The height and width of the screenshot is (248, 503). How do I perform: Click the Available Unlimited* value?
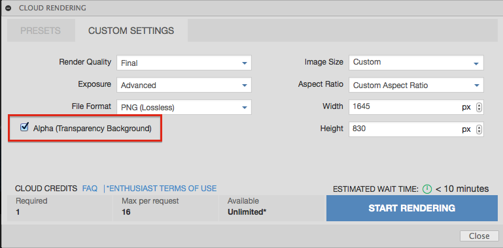(247, 212)
